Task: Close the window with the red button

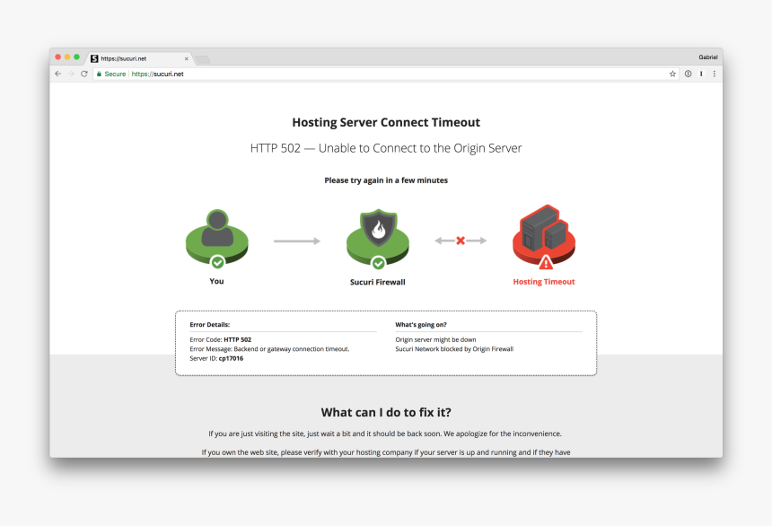Action: [58, 57]
